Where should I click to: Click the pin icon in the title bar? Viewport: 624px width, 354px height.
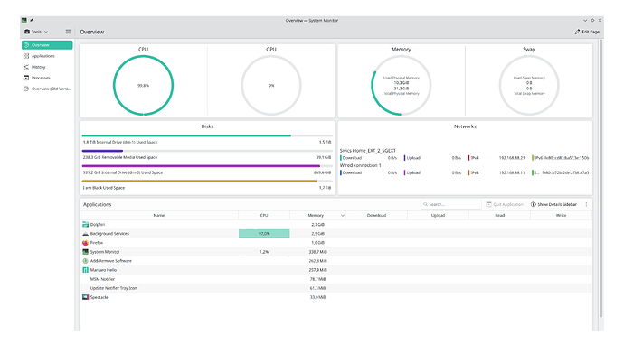click(x=32, y=20)
